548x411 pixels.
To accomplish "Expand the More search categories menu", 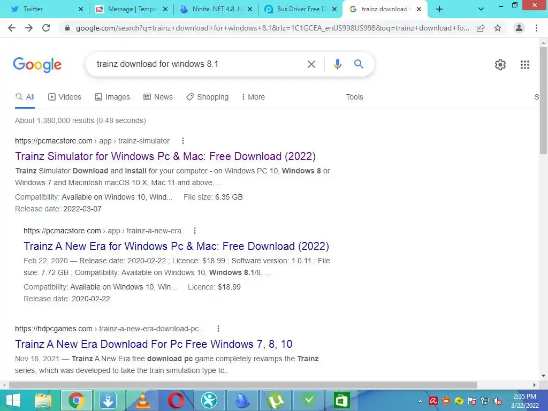I will pos(253,97).
